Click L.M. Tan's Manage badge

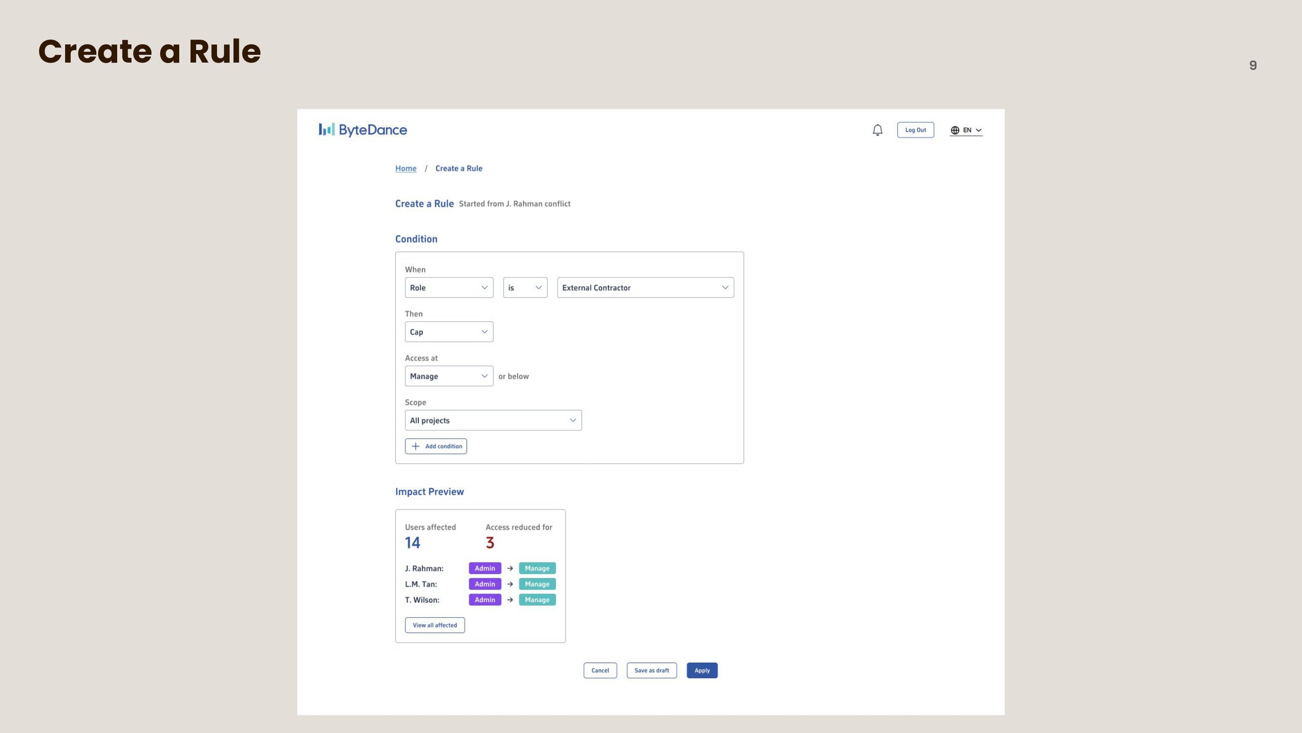[x=537, y=584]
